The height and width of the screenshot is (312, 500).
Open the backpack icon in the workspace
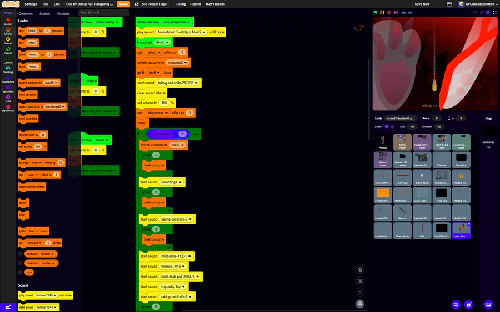pyautogui.click(x=359, y=304)
